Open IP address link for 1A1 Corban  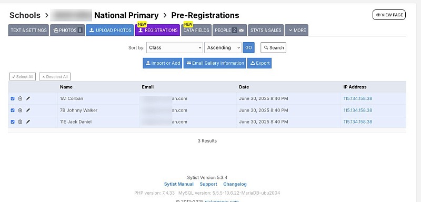(358, 98)
